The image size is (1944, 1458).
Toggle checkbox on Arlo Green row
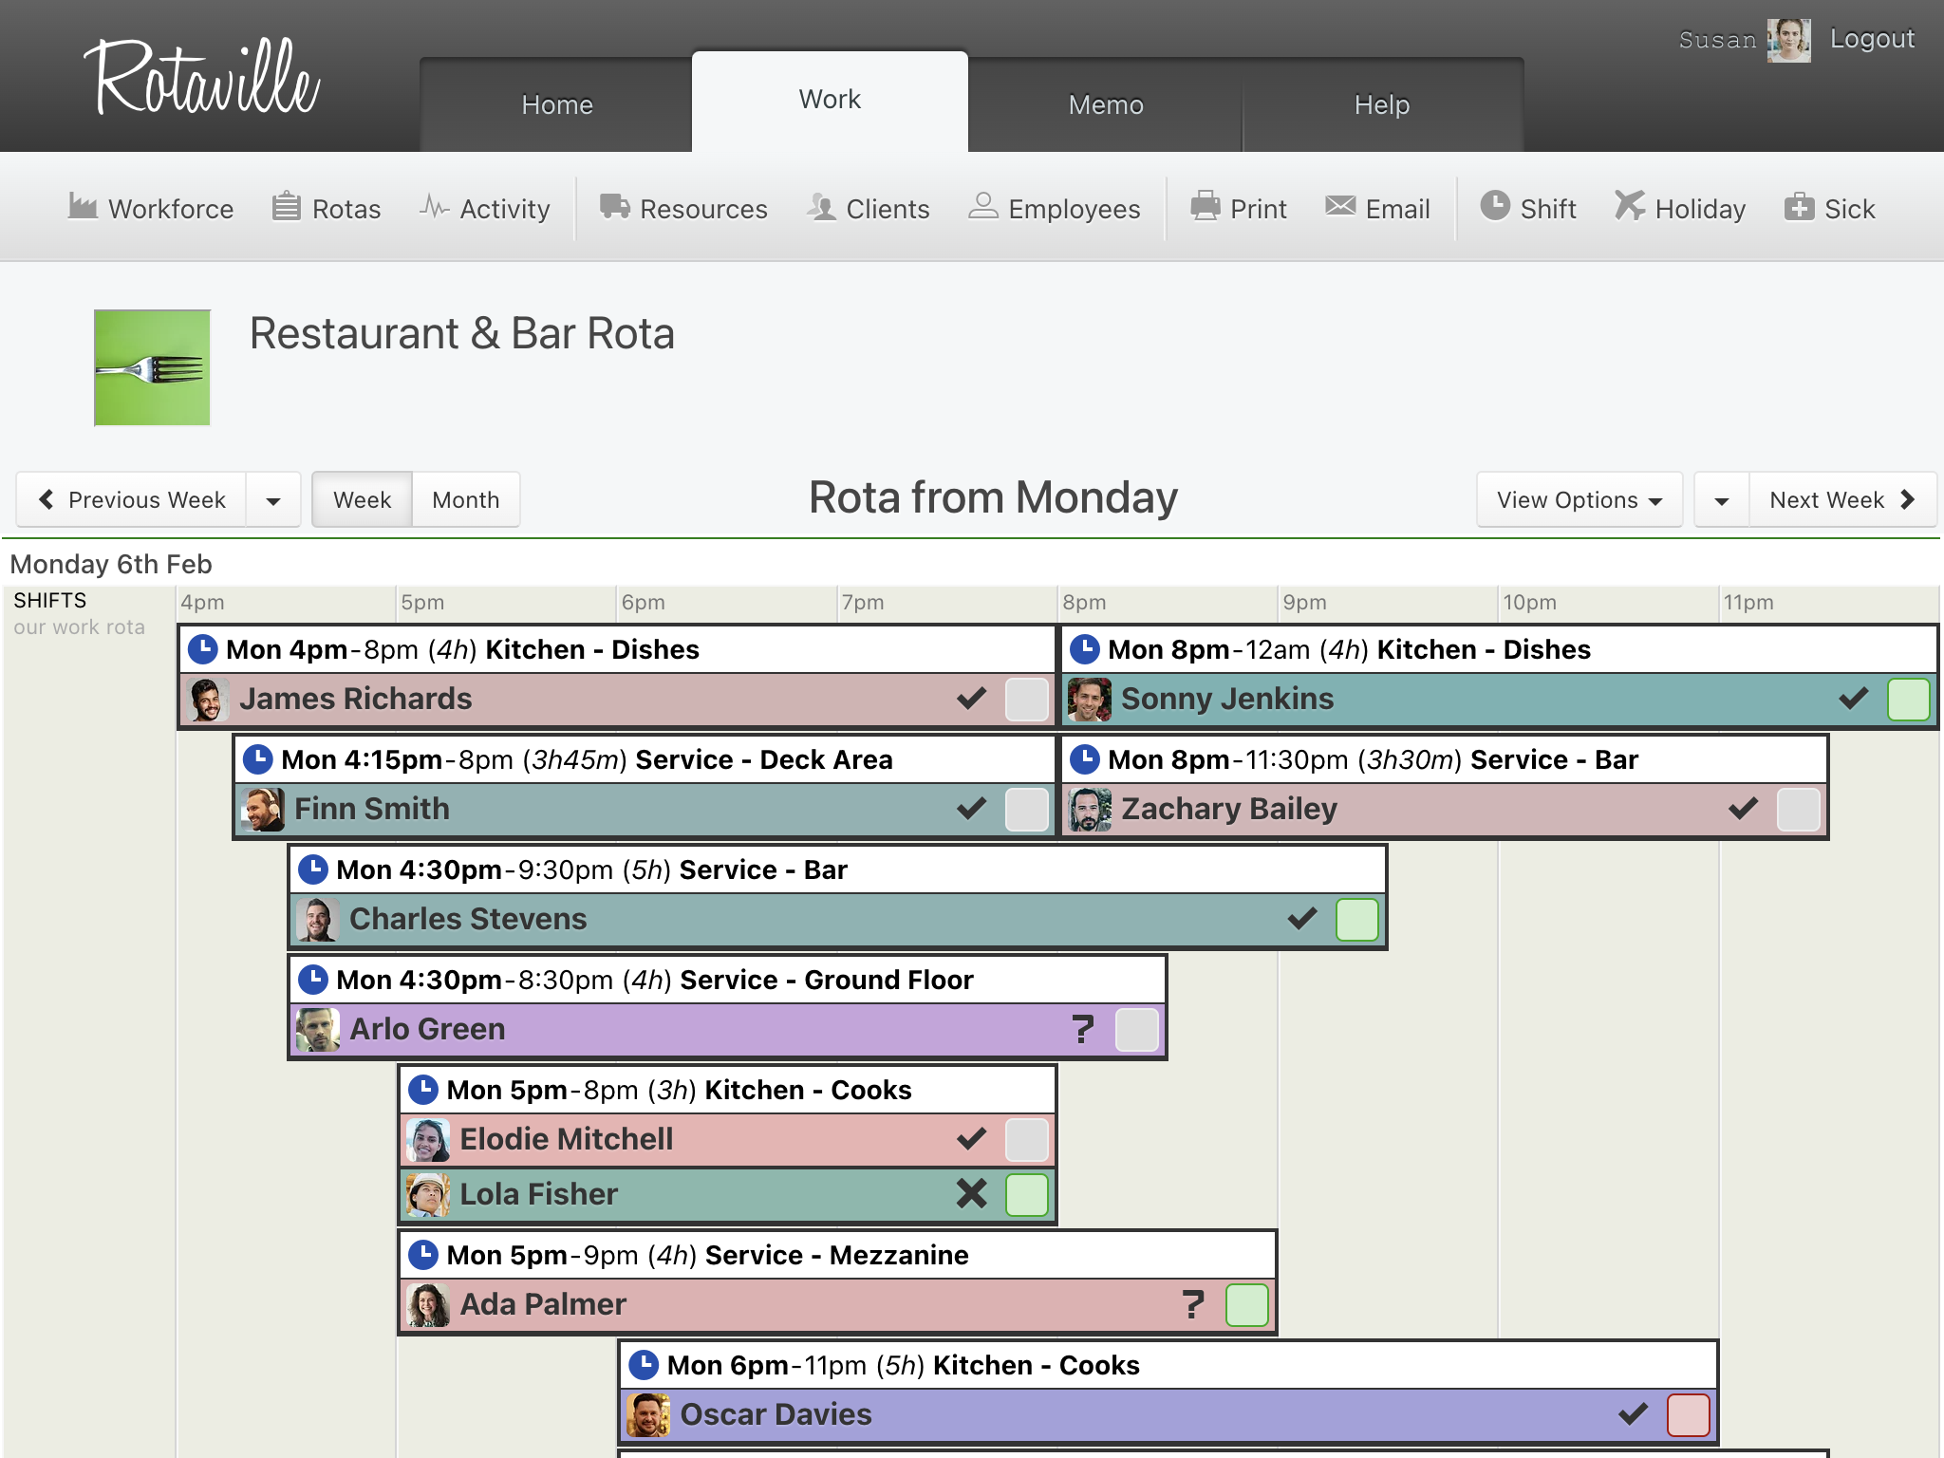click(1137, 1030)
